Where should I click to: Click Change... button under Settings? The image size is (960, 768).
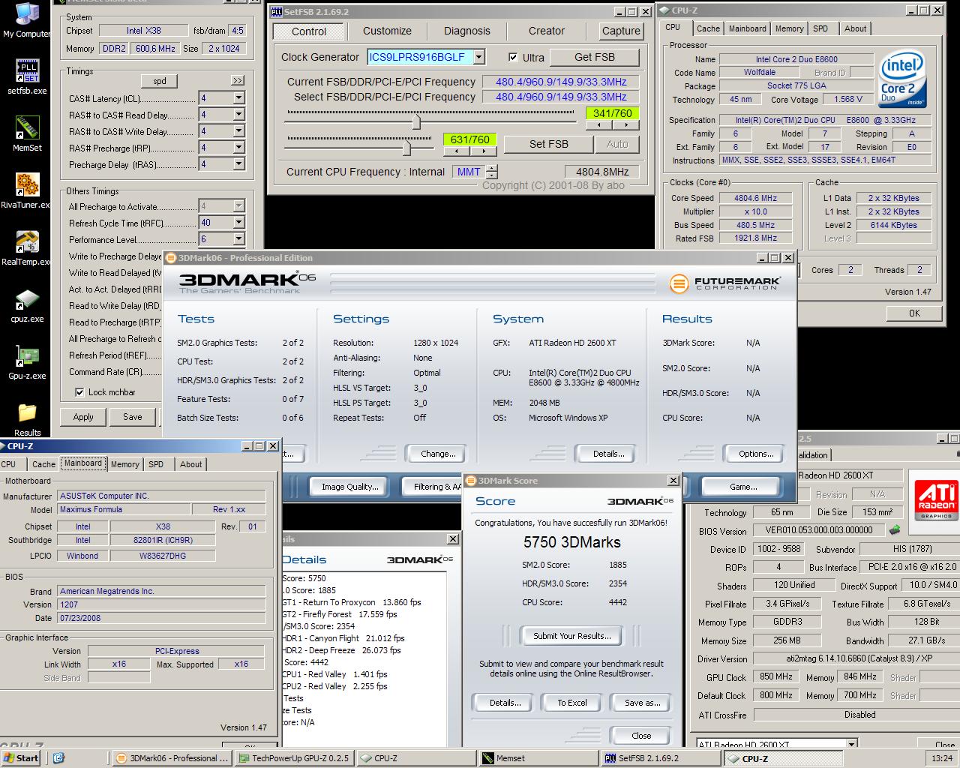(438, 454)
